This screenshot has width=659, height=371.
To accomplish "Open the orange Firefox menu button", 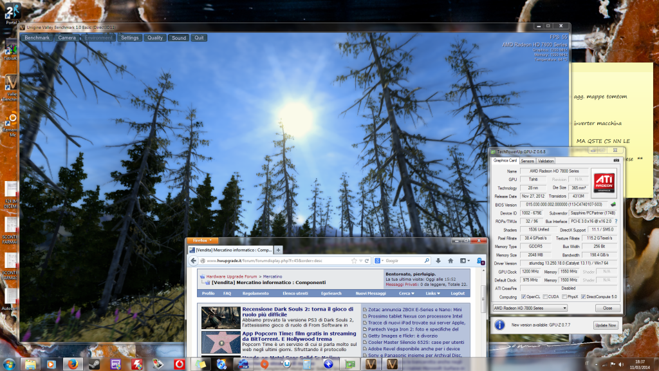I will coord(202,240).
